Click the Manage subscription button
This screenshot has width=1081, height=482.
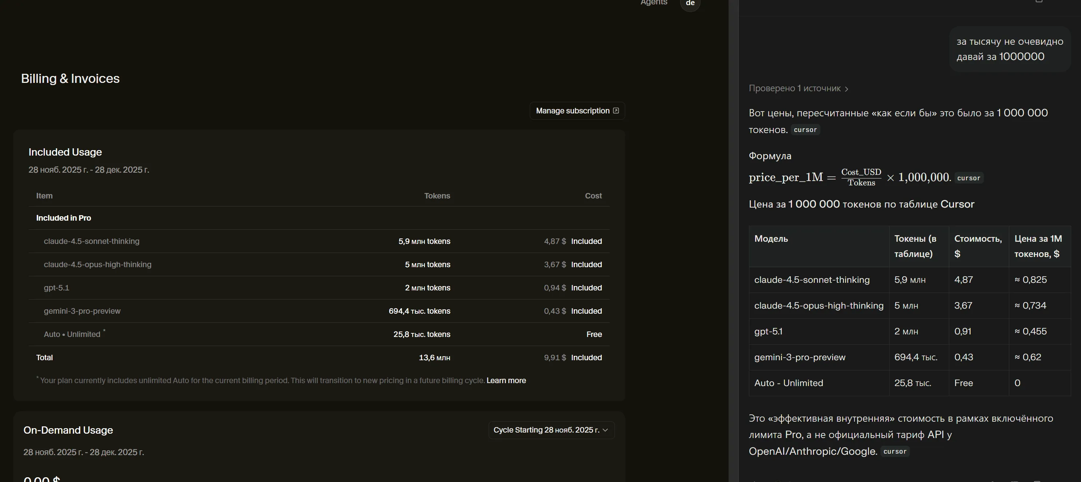click(x=572, y=111)
